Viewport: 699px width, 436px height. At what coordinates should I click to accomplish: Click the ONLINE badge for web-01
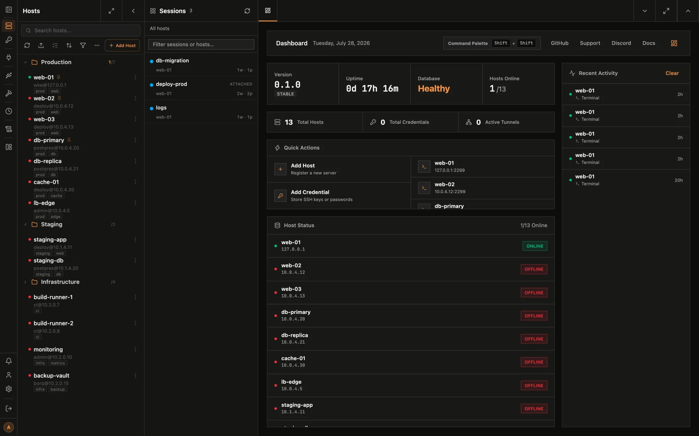(535, 246)
